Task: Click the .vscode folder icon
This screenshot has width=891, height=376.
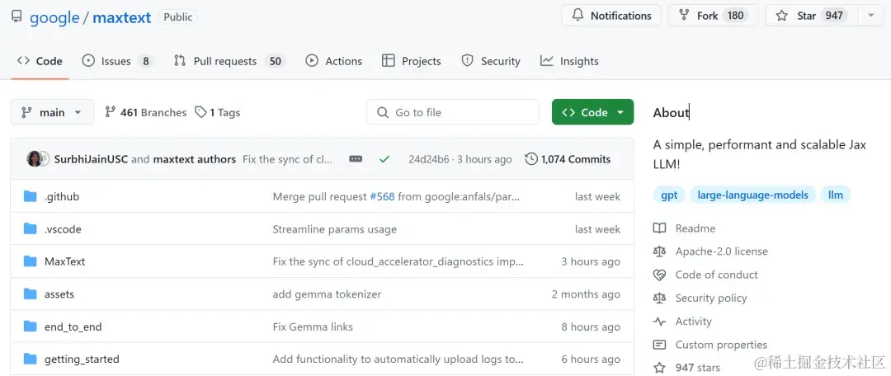Action: tap(31, 229)
